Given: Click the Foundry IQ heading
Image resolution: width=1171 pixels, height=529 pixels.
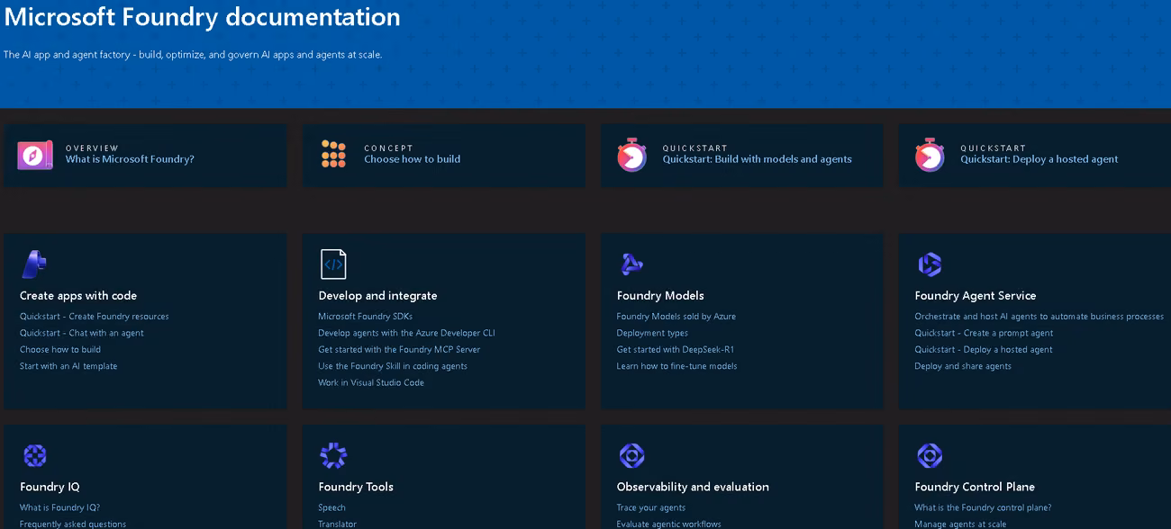Looking at the screenshot, I should coord(50,487).
